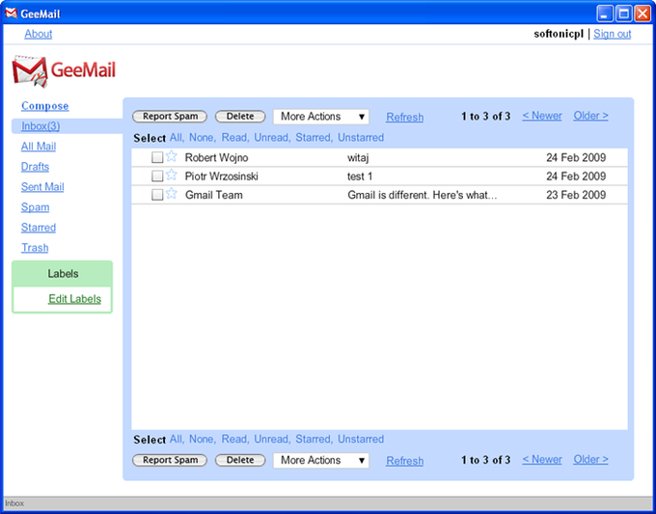Open the email with subject 'witaj'
This screenshot has width=656, height=514.
pyautogui.click(x=358, y=158)
